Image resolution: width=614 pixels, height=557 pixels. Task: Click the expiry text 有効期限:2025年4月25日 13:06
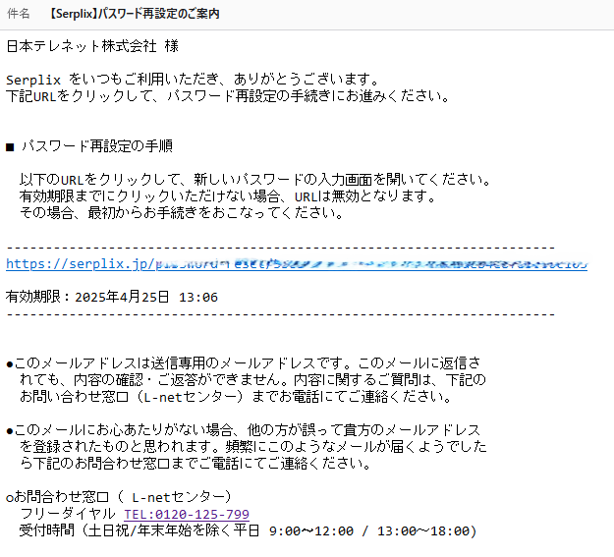pyautogui.click(x=112, y=297)
